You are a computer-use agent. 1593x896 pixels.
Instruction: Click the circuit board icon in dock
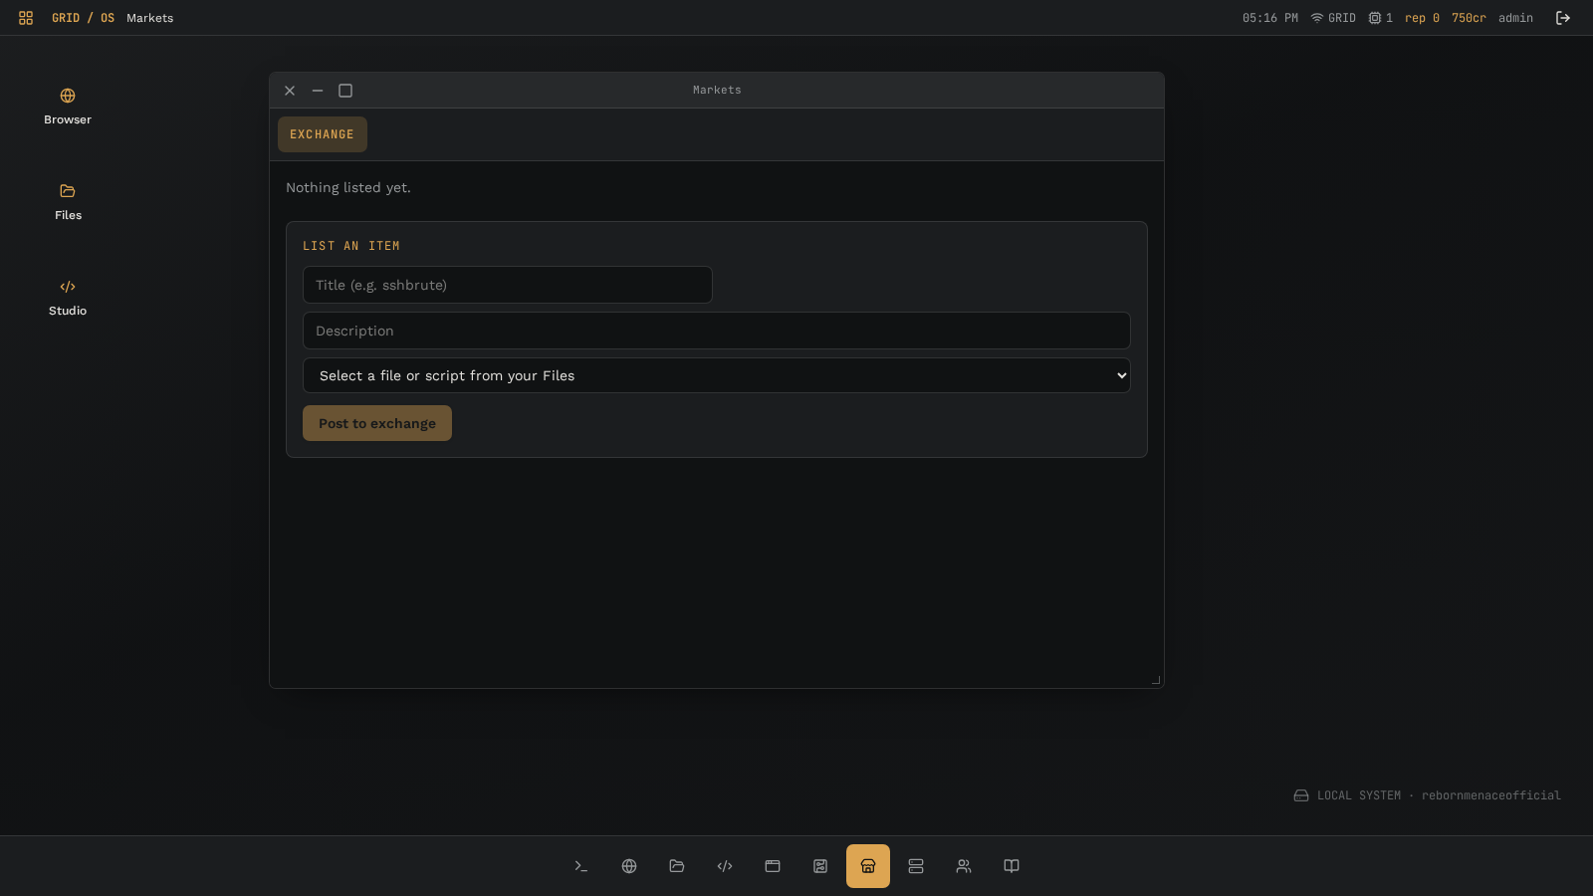pyautogui.click(x=820, y=866)
